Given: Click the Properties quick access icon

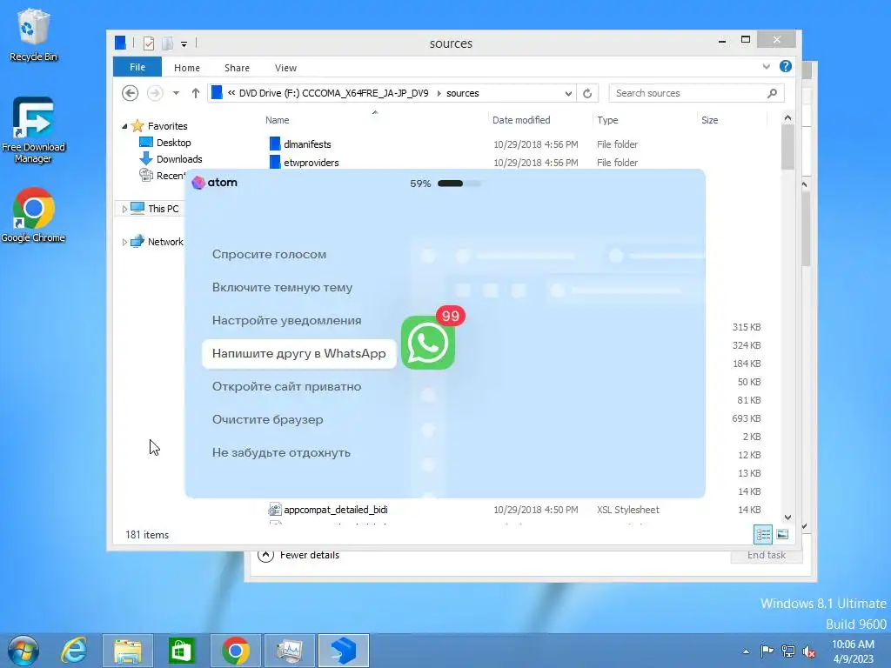Looking at the screenshot, I should coord(149,43).
